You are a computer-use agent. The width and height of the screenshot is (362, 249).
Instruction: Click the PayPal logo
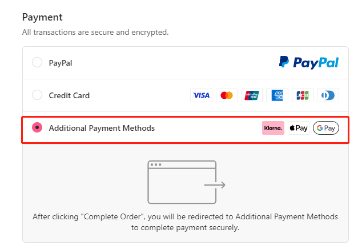(x=309, y=63)
